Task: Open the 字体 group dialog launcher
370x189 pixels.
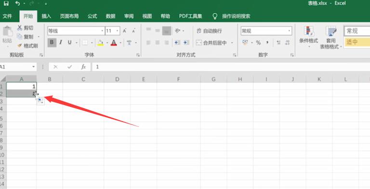Action: pyautogui.click(x=138, y=55)
